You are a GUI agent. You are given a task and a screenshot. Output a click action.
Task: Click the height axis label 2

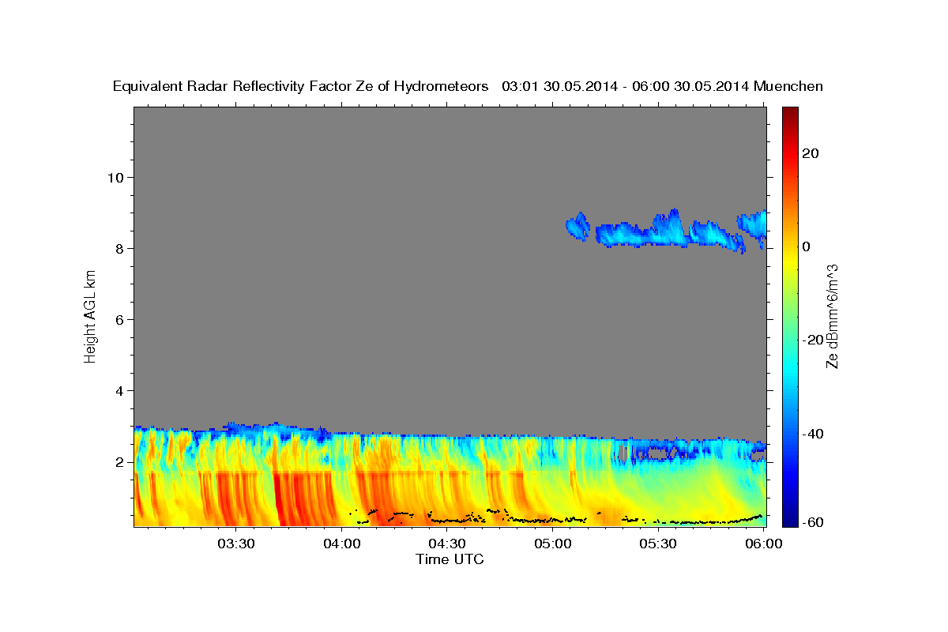tap(120, 462)
